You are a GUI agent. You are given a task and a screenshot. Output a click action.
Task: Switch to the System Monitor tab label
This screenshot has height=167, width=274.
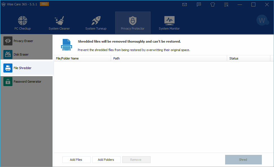[169, 28]
